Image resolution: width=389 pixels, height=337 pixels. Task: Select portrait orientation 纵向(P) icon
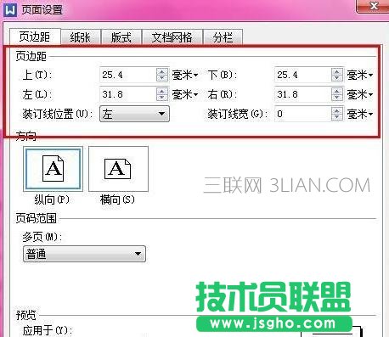(53, 169)
